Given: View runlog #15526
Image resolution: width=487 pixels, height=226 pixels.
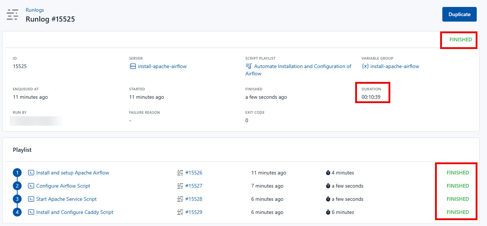Looking at the screenshot, I should 194,173.
